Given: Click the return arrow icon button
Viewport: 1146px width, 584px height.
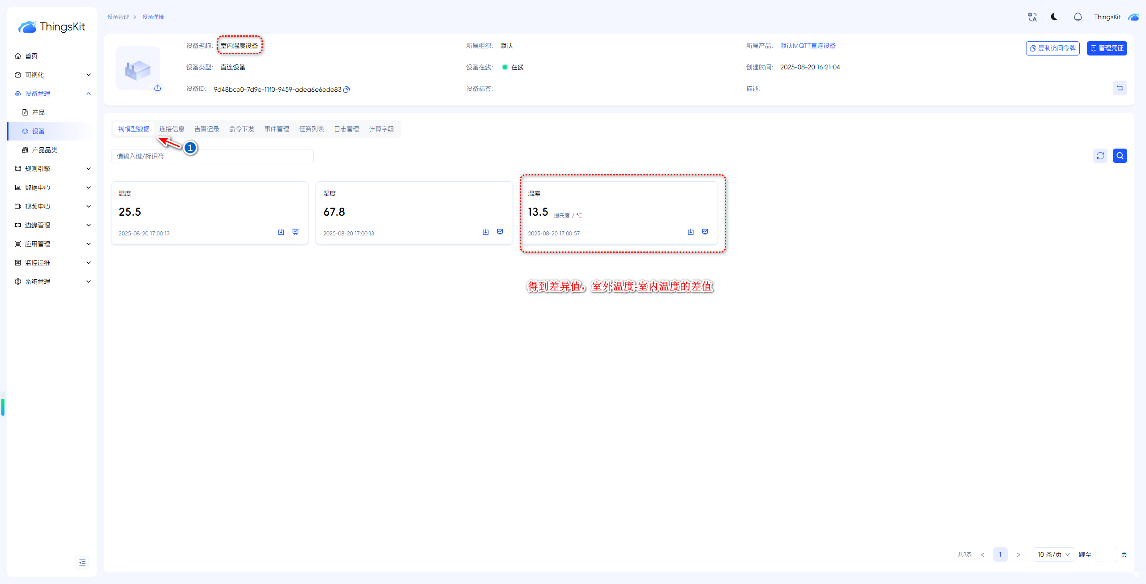Looking at the screenshot, I should click(1120, 88).
